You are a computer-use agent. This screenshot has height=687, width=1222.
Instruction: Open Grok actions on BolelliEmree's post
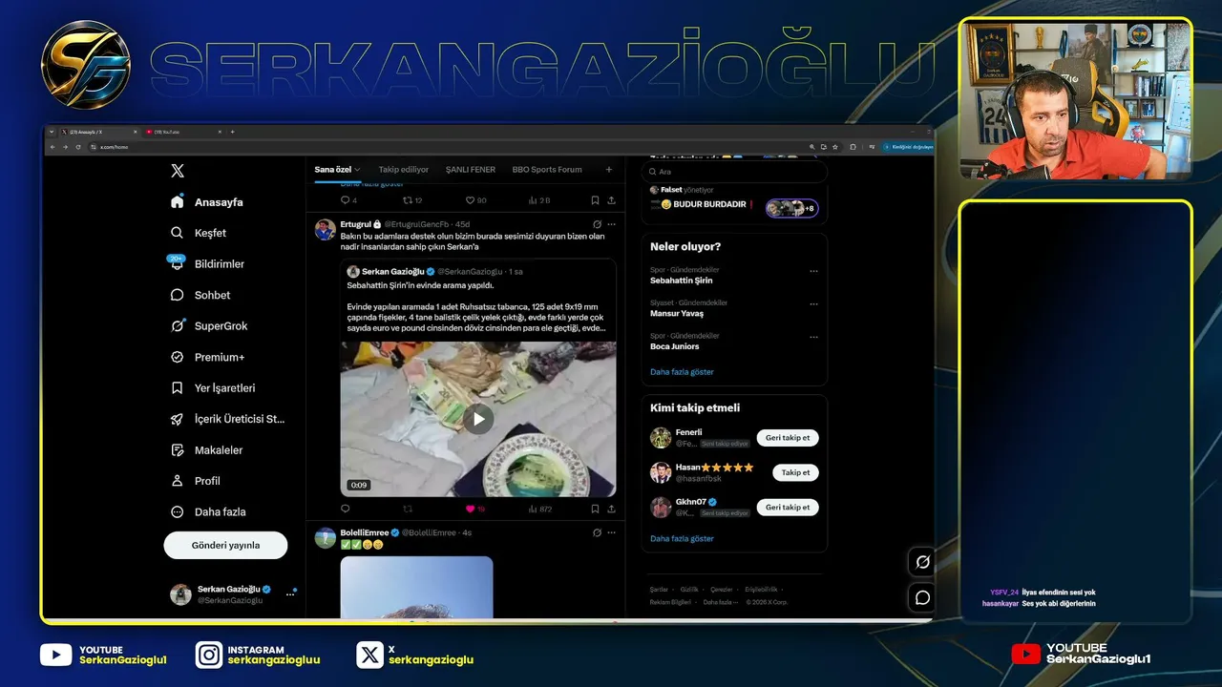click(x=597, y=532)
